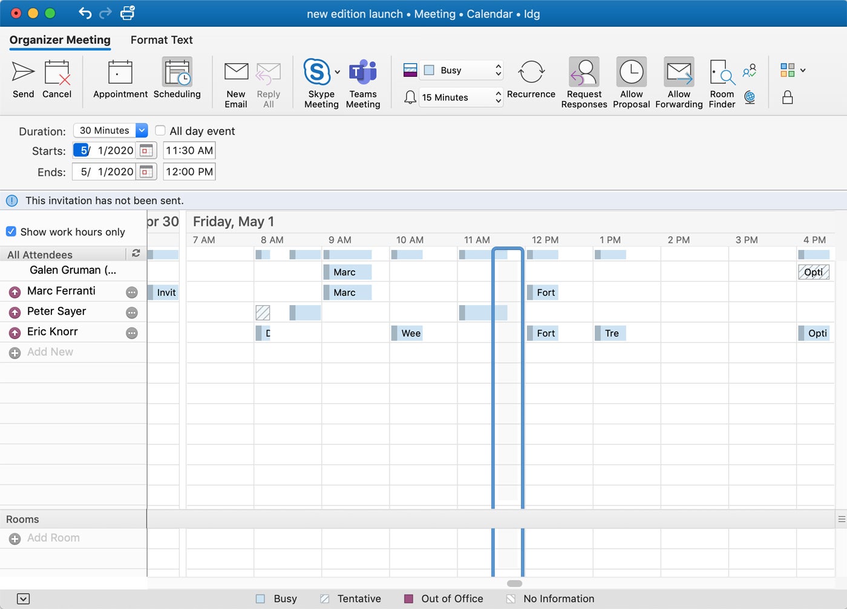
Task: Click the Out of Office legend swatch
Action: [x=408, y=599]
